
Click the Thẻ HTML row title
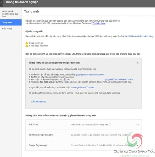pos(33,125)
